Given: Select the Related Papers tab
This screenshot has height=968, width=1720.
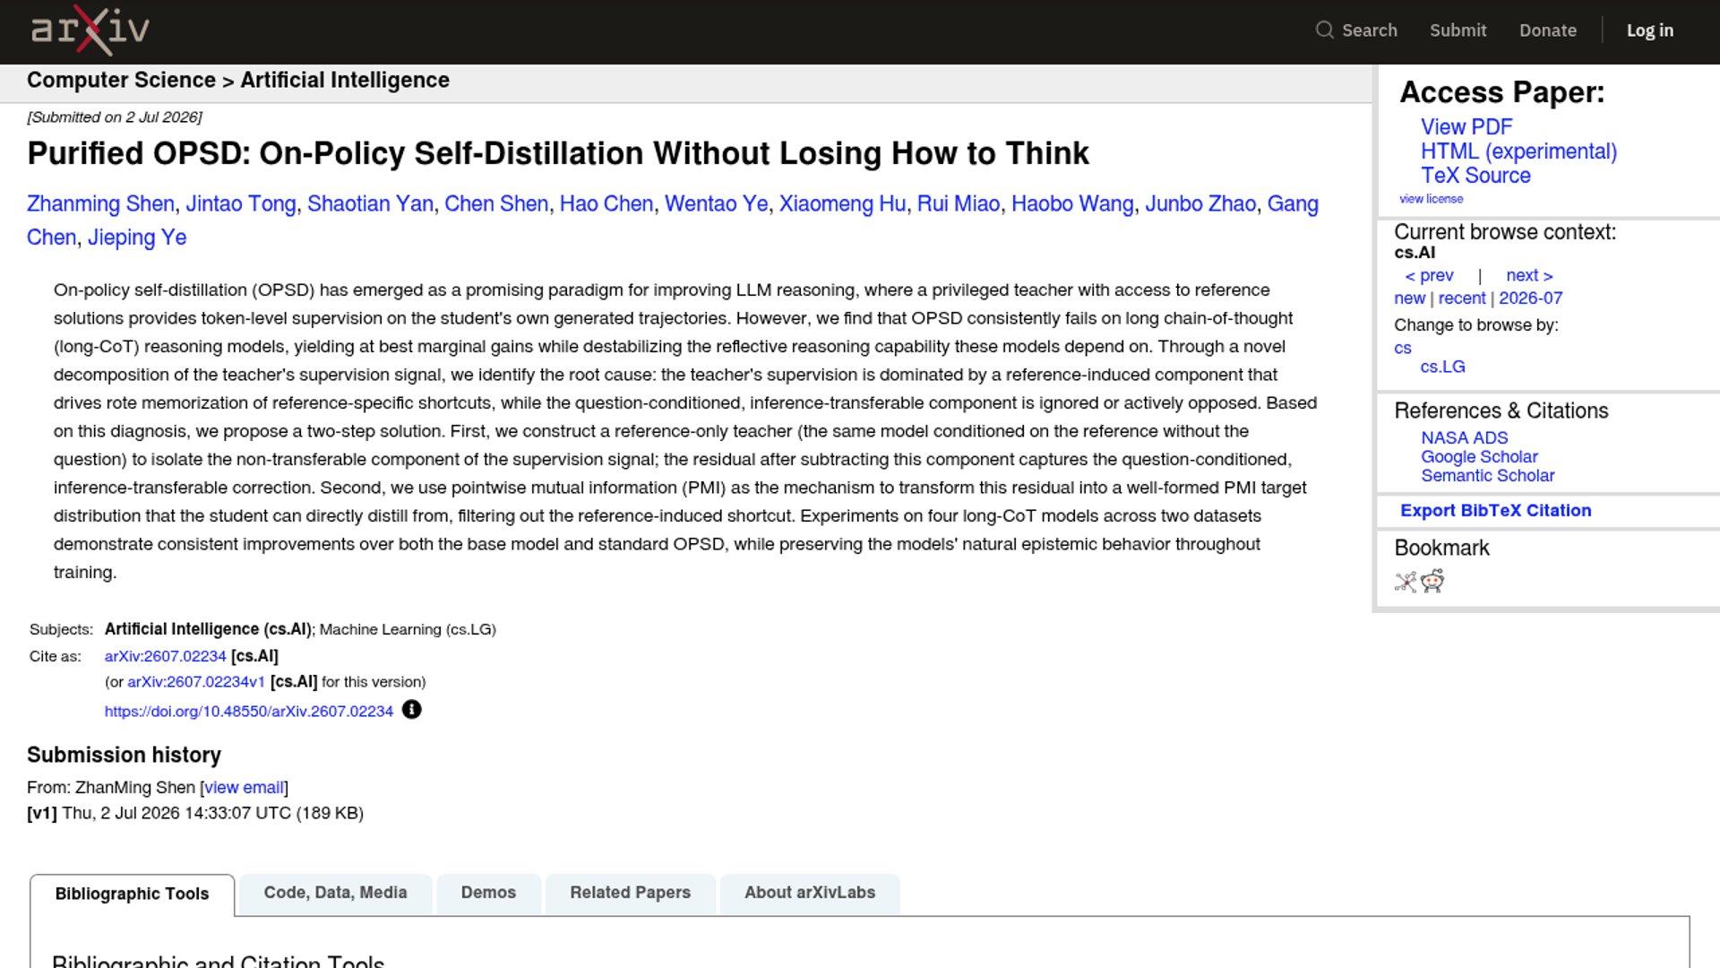Looking at the screenshot, I should pos(630,893).
